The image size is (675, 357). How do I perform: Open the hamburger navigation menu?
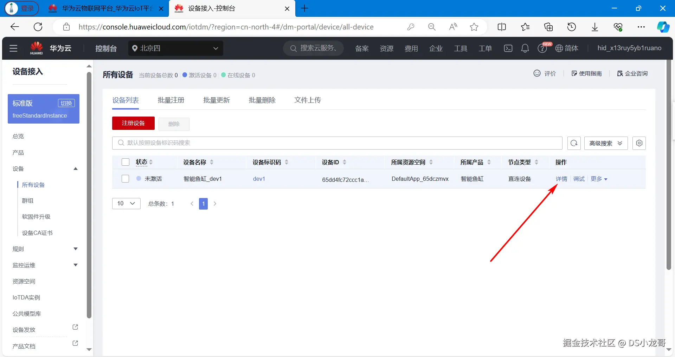click(x=13, y=48)
